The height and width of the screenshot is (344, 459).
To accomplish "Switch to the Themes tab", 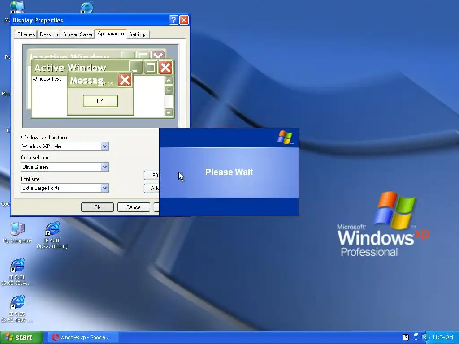I will tap(26, 34).
